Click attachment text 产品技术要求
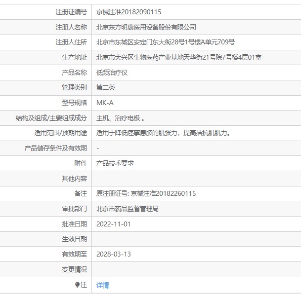This screenshot has width=301, height=295. 115,163
